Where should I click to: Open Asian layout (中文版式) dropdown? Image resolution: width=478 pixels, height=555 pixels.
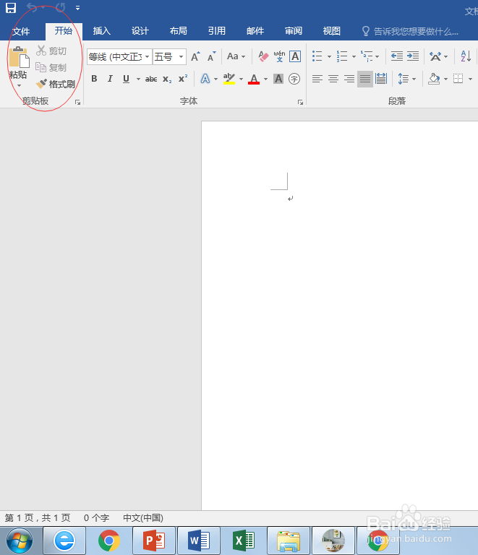tap(438, 56)
